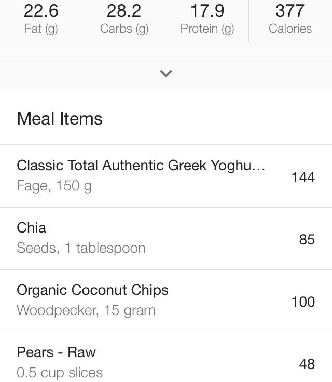
Task: Tap the 377 total calories number
Action: coord(290,10)
